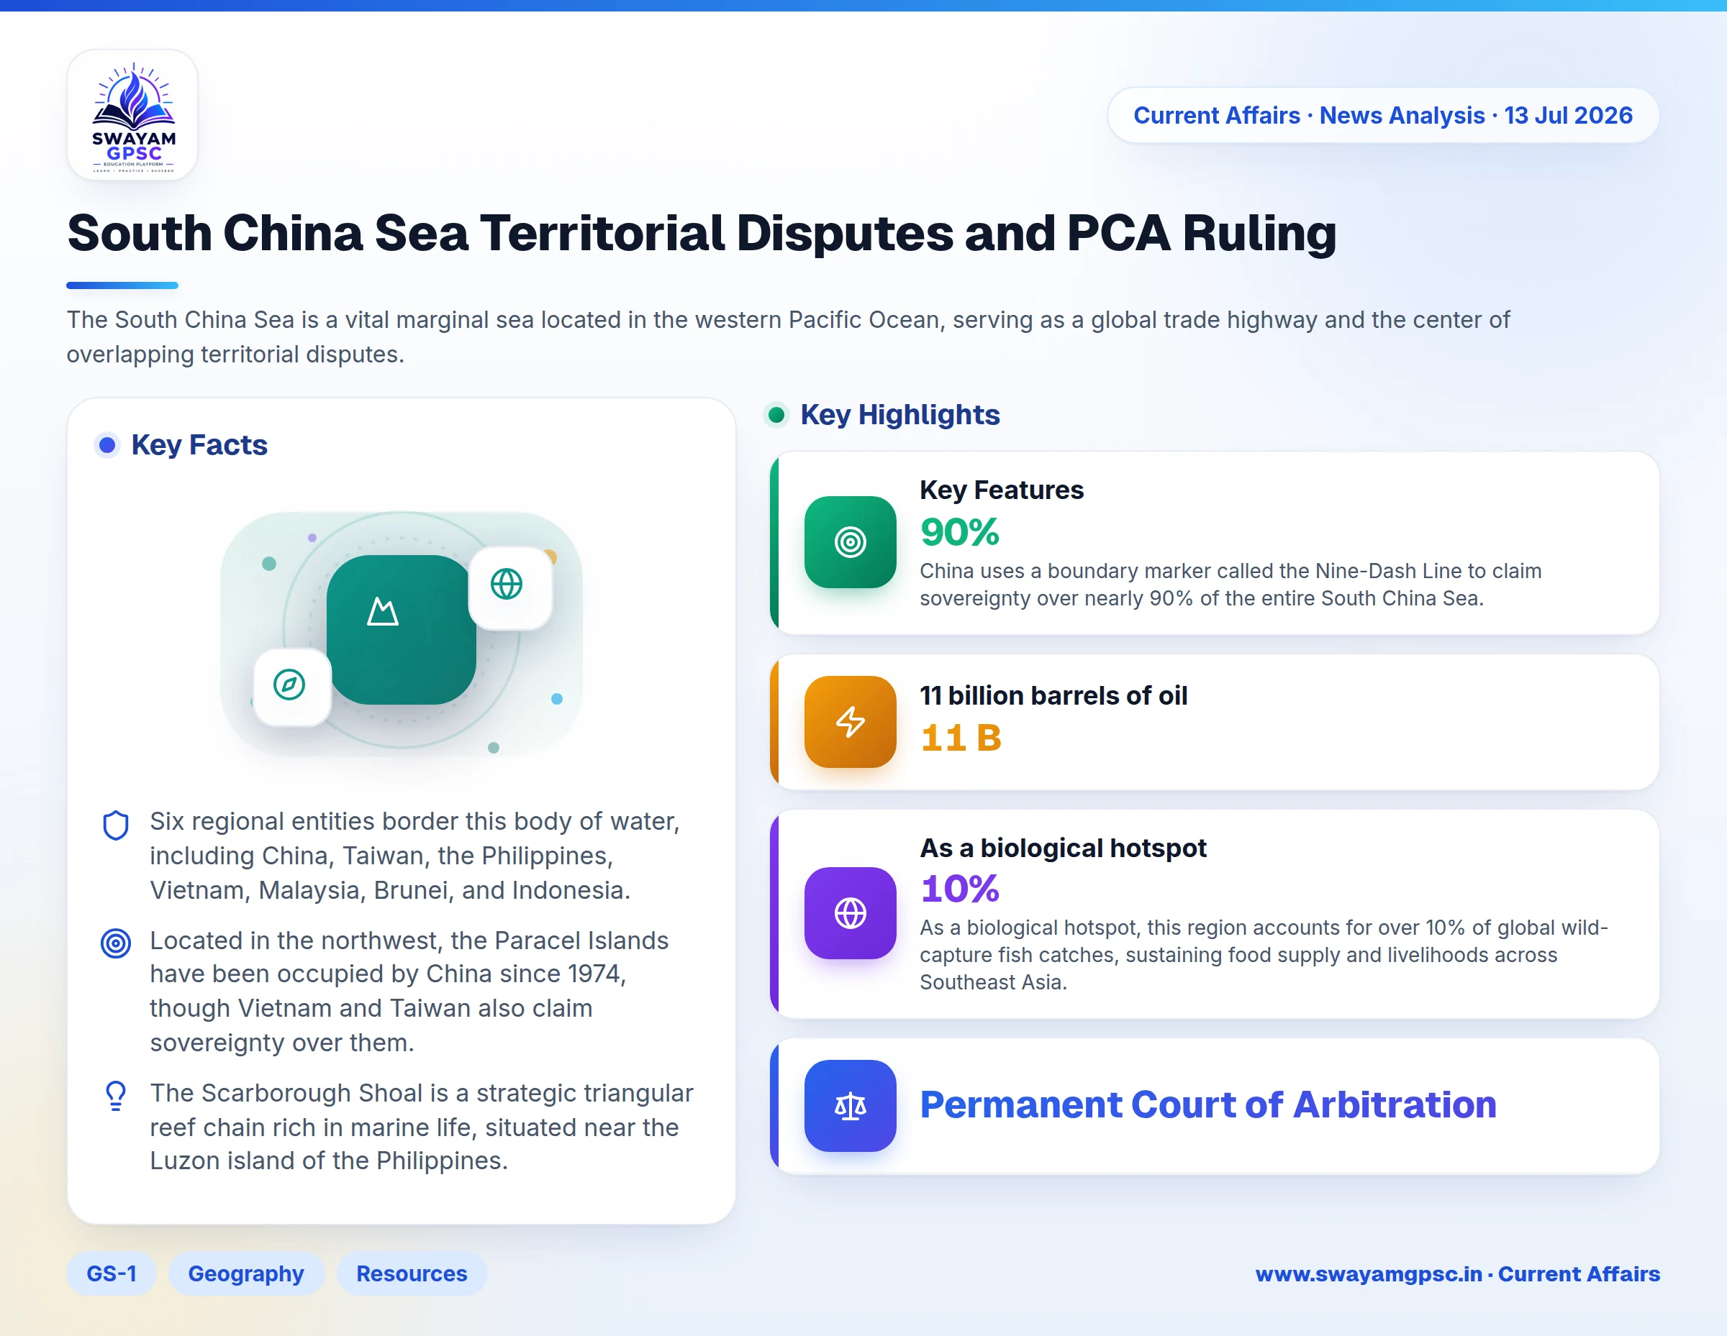Click the purple 10% figure
Image resolution: width=1727 pixels, height=1336 pixels.
coord(959,888)
